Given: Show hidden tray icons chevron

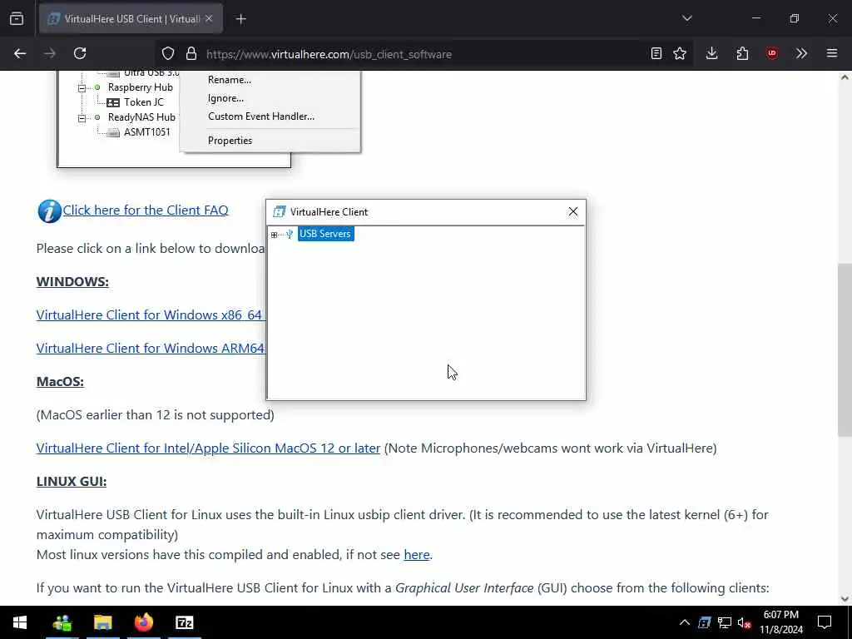Looking at the screenshot, I should (685, 622).
